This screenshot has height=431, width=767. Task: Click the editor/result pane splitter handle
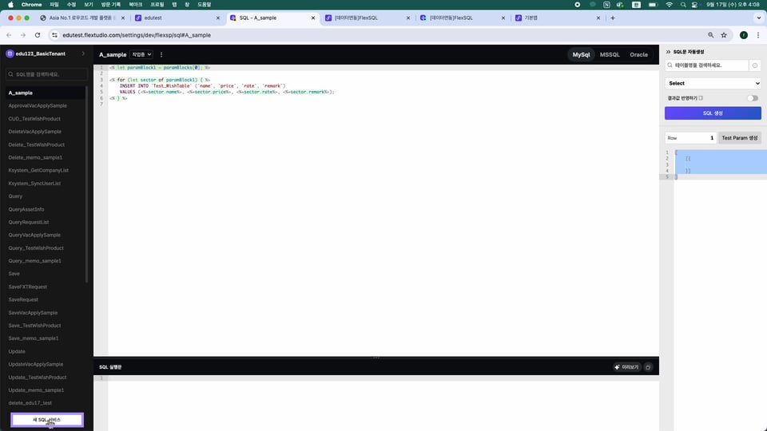(376, 358)
